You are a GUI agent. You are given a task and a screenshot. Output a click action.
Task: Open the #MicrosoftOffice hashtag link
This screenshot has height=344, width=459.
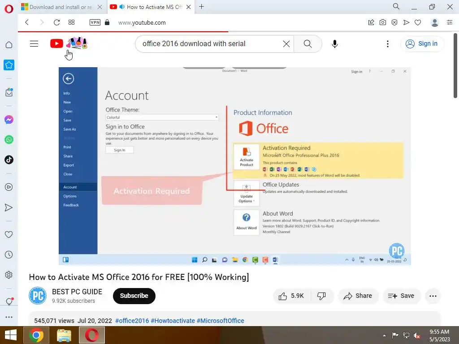click(x=221, y=321)
